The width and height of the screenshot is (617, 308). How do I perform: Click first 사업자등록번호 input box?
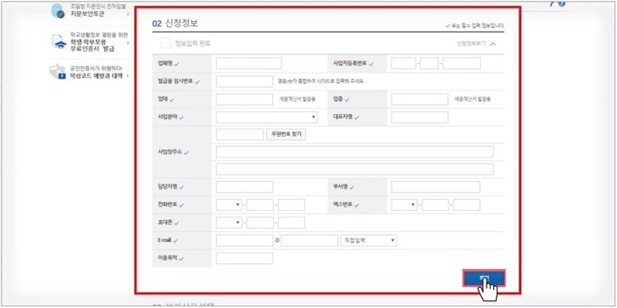click(403, 63)
